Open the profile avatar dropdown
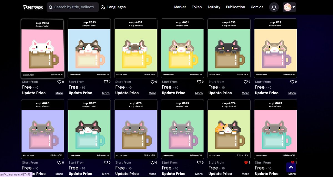The height and width of the screenshot is (177, 333). pos(289,7)
